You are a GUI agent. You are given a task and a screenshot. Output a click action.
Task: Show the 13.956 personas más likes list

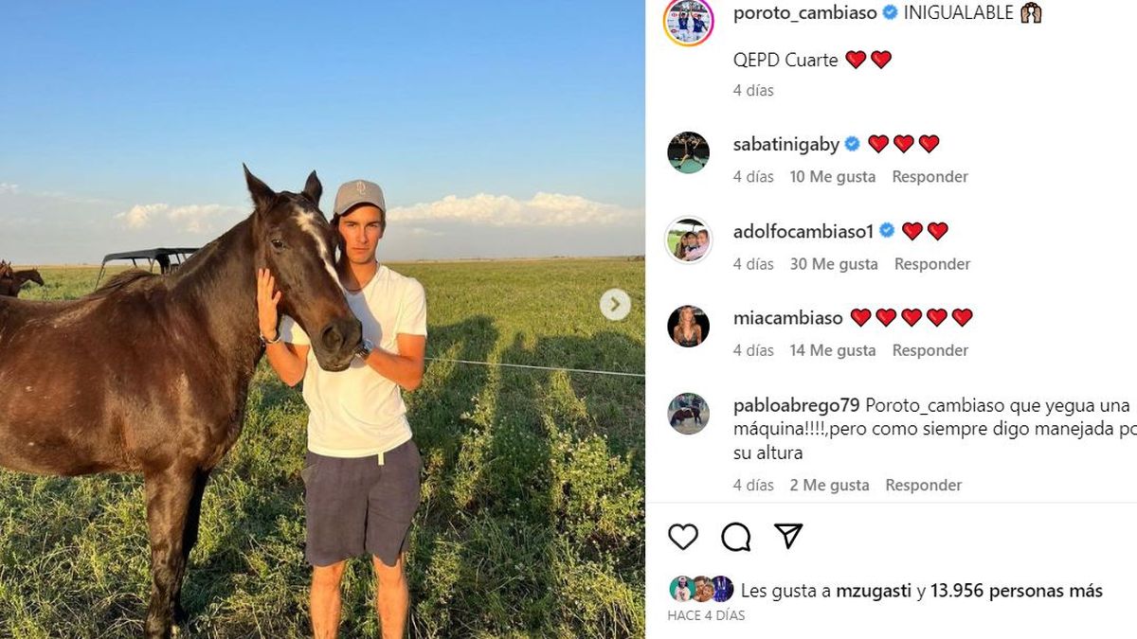[x=1017, y=591]
